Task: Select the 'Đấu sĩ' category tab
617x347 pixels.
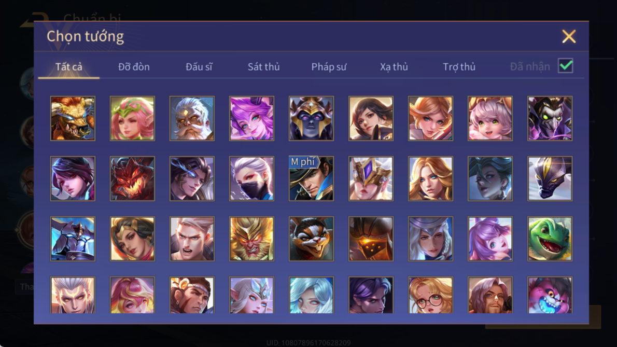Action: 199,67
